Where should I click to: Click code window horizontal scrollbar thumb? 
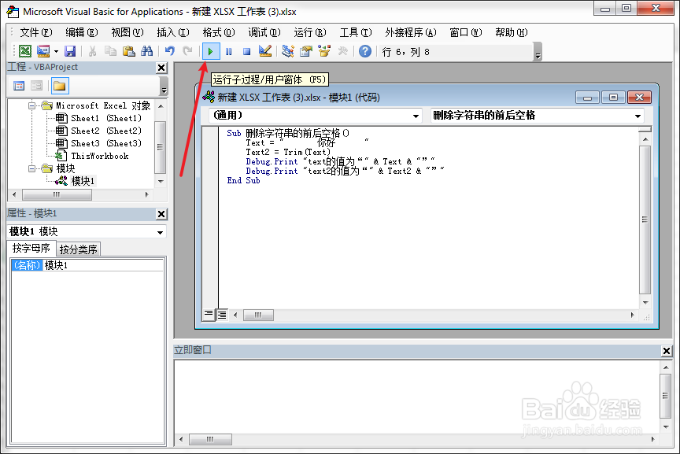(x=258, y=315)
